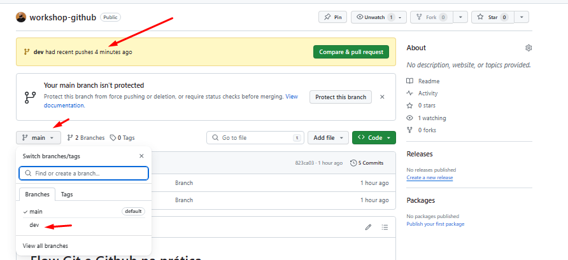Click View all branches
568x260 pixels.
[x=45, y=246]
